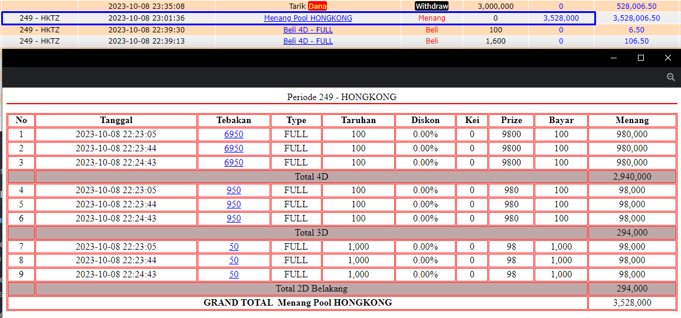The image size is (681, 318).
Task: Click the 98,000 winnings in row 9
Action: pyautogui.click(x=632, y=274)
